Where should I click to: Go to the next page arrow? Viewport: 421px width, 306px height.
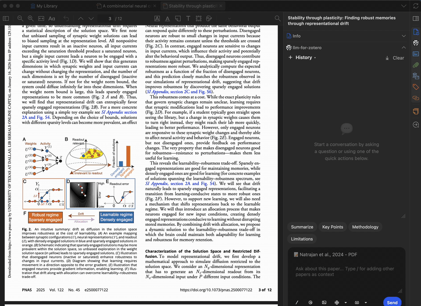click(91, 18)
